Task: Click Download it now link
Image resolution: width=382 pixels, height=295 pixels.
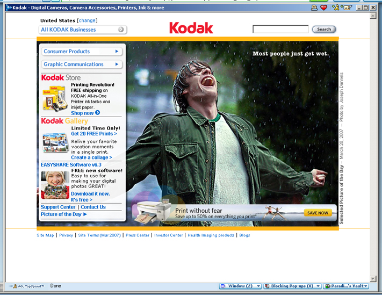Action: (90, 194)
